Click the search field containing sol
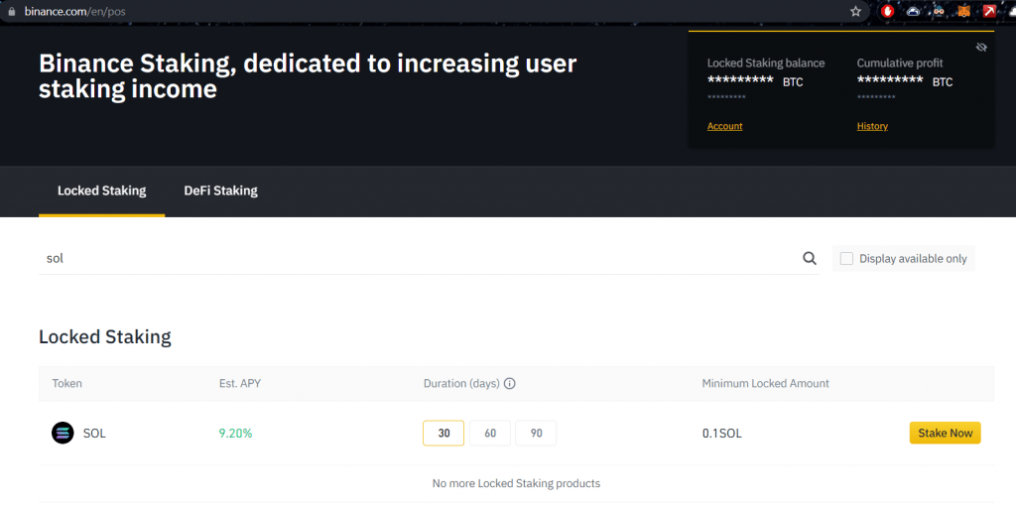 pyautogui.click(x=417, y=258)
